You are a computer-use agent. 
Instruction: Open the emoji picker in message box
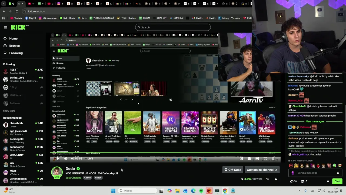coord(338,173)
